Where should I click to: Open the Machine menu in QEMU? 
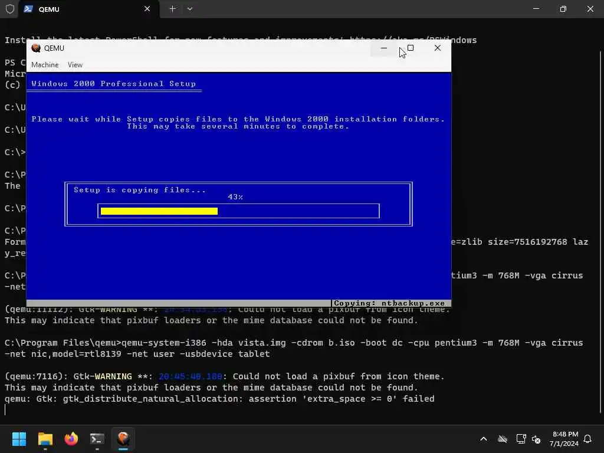click(45, 65)
